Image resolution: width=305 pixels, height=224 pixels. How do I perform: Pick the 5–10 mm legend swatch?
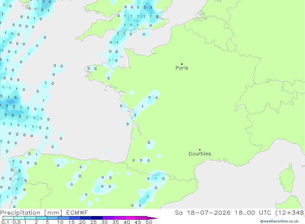[x=53, y=218]
